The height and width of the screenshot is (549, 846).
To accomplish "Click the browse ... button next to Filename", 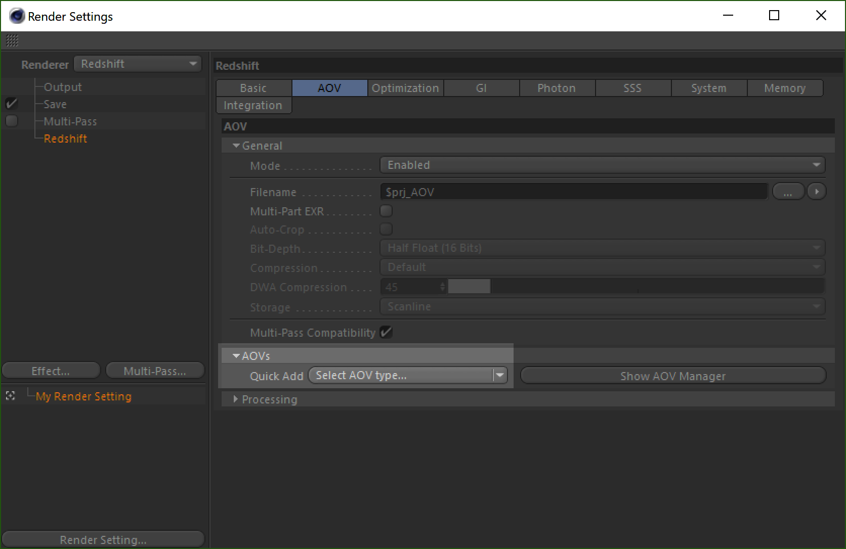I will pyautogui.click(x=788, y=192).
